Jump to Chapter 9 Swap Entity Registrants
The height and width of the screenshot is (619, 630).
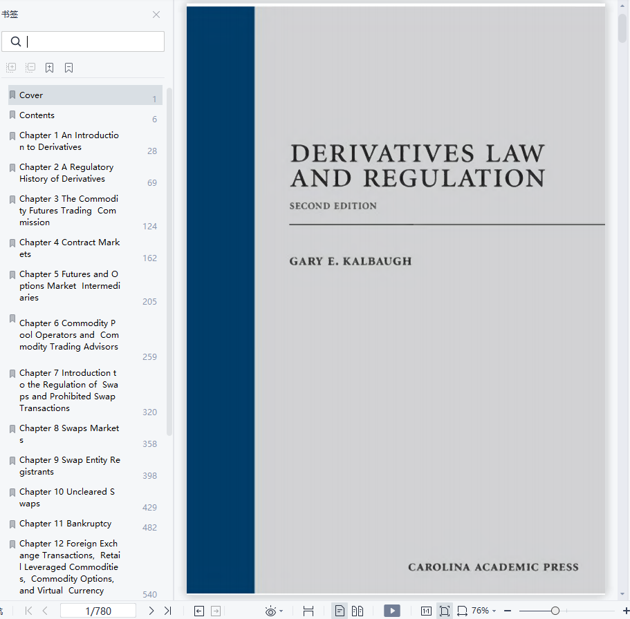pos(85,466)
